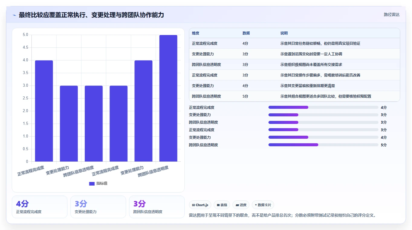412x230 pixels.
Task: Click the 4分 正常流程完成度 data card
Action: 40,207
